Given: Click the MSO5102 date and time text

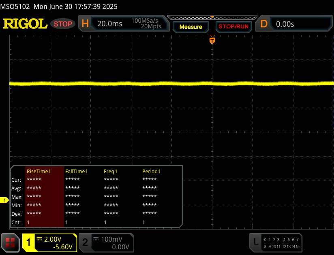Looking at the screenshot, I should pos(59,6).
